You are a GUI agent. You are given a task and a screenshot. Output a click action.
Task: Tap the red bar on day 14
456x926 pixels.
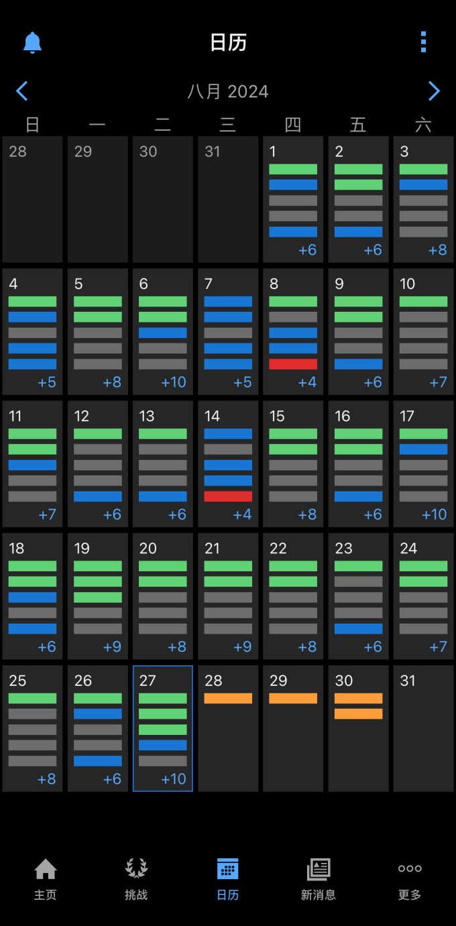click(228, 496)
